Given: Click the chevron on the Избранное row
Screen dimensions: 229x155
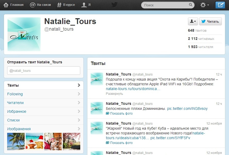Looking at the screenshot, I should (x=79, y=111).
